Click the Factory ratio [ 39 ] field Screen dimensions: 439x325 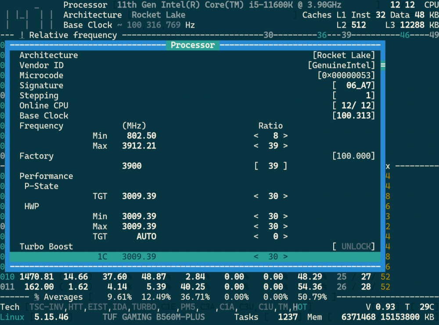(271, 166)
